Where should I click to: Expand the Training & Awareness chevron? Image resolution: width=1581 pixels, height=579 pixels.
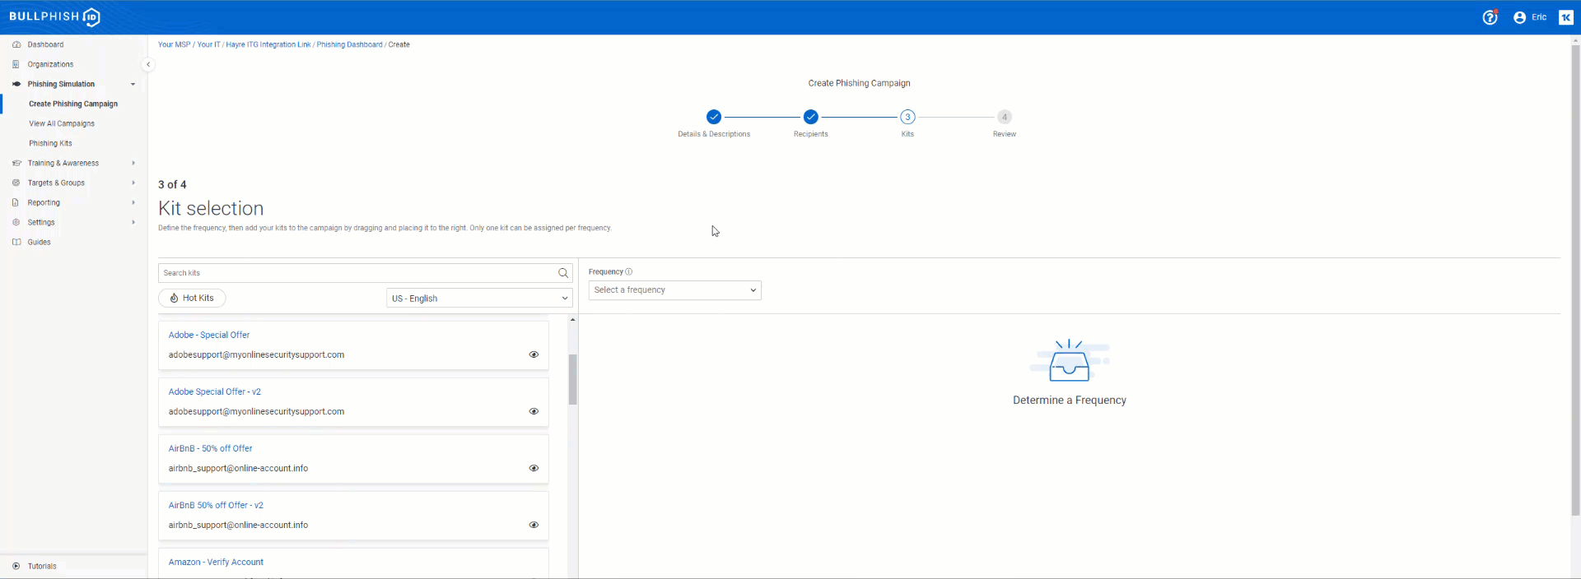[x=133, y=163]
